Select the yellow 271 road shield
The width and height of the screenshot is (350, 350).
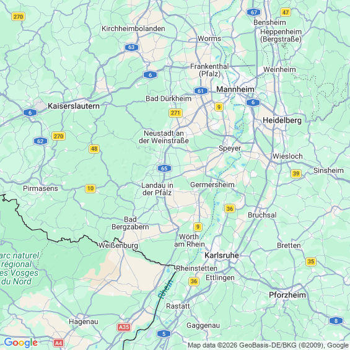175,113
